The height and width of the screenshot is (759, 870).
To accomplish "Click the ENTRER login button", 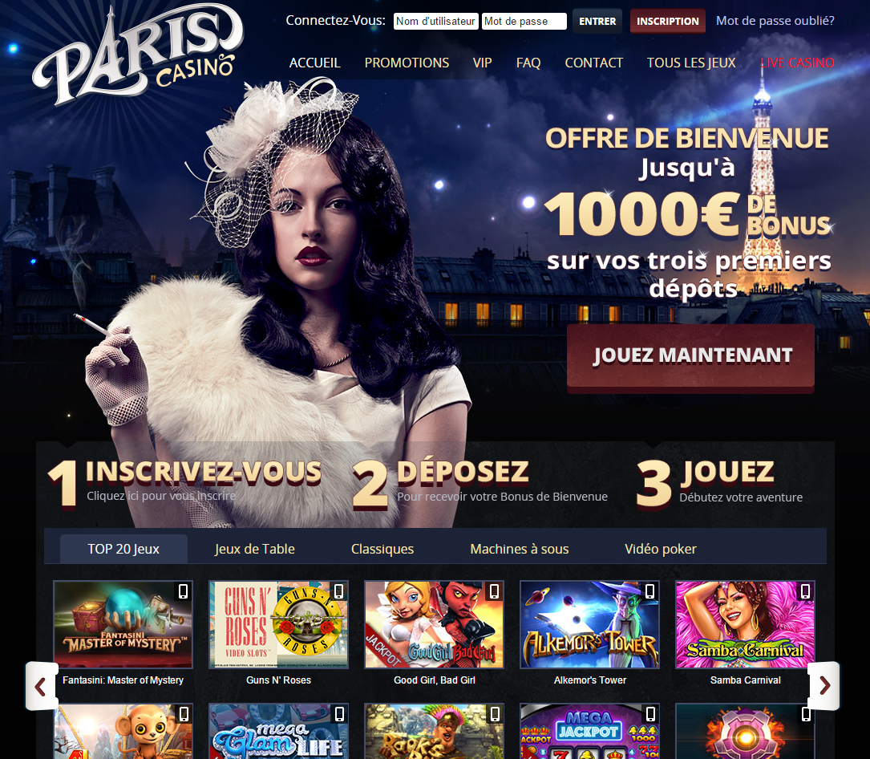I will pos(597,21).
